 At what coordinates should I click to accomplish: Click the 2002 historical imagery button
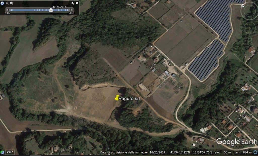point(10,152)
